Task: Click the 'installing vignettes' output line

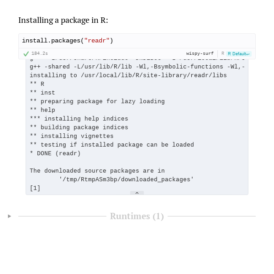Action: 72,136
